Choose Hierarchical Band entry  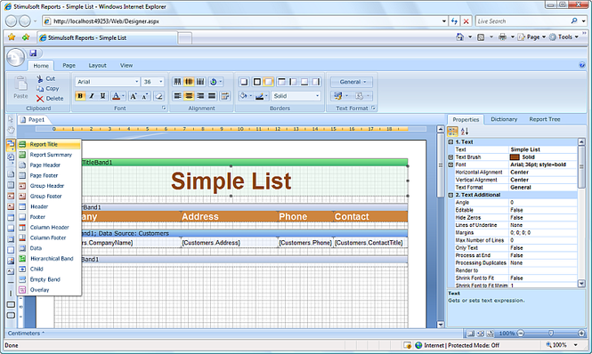(49, 259)
